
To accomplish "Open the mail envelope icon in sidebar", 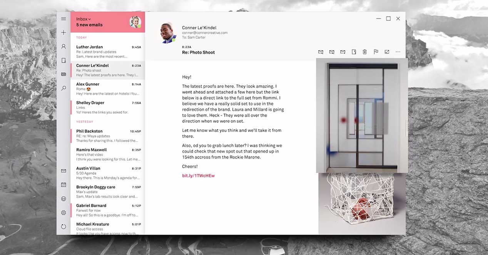I will [64, 171].
